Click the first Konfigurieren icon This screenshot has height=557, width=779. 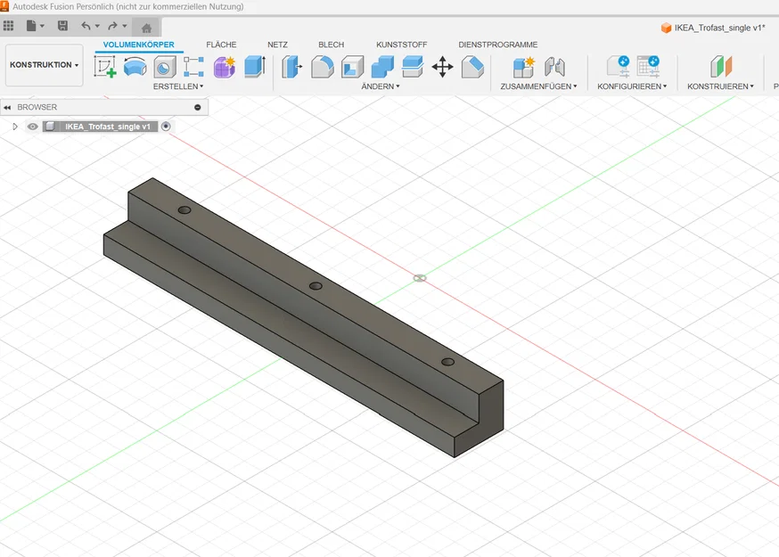coord(619,67)
